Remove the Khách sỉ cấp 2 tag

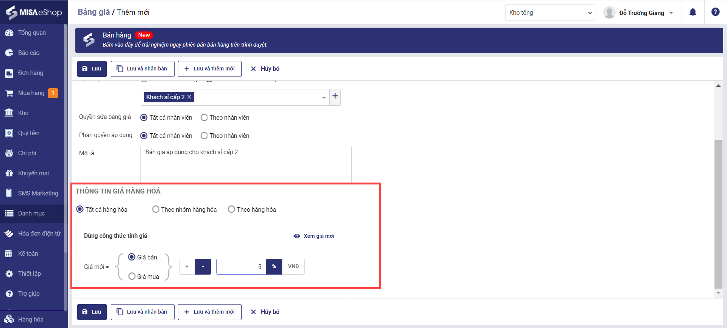(x=189, y=97)
